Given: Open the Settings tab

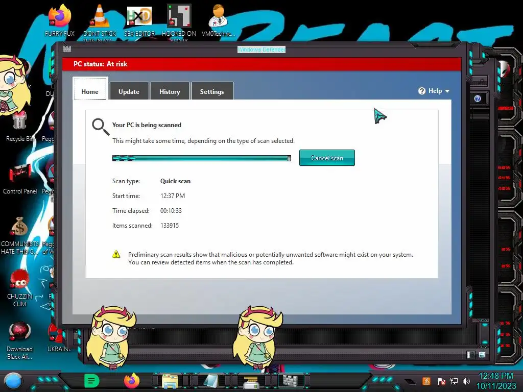Looking at the screenshot, I should pyautogui.click(x=212, y=91).
